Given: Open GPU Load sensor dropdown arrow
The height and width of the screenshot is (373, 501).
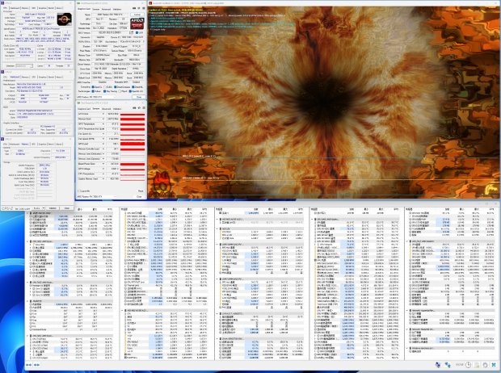Looking at the screenshot, I should pyautogui.click(x=103, y=144).
